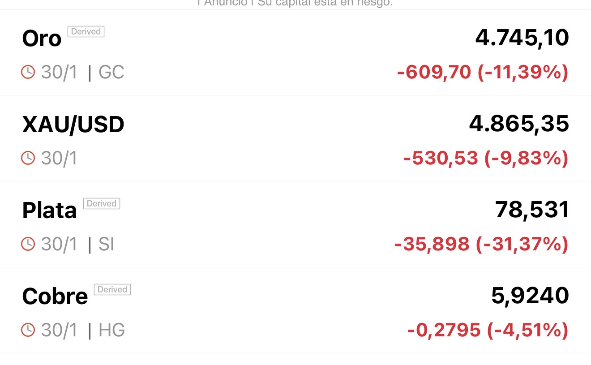The image size is (591, 365).
Task: Select the Cobre price 5,9240
Action: [x=530, y=296]
